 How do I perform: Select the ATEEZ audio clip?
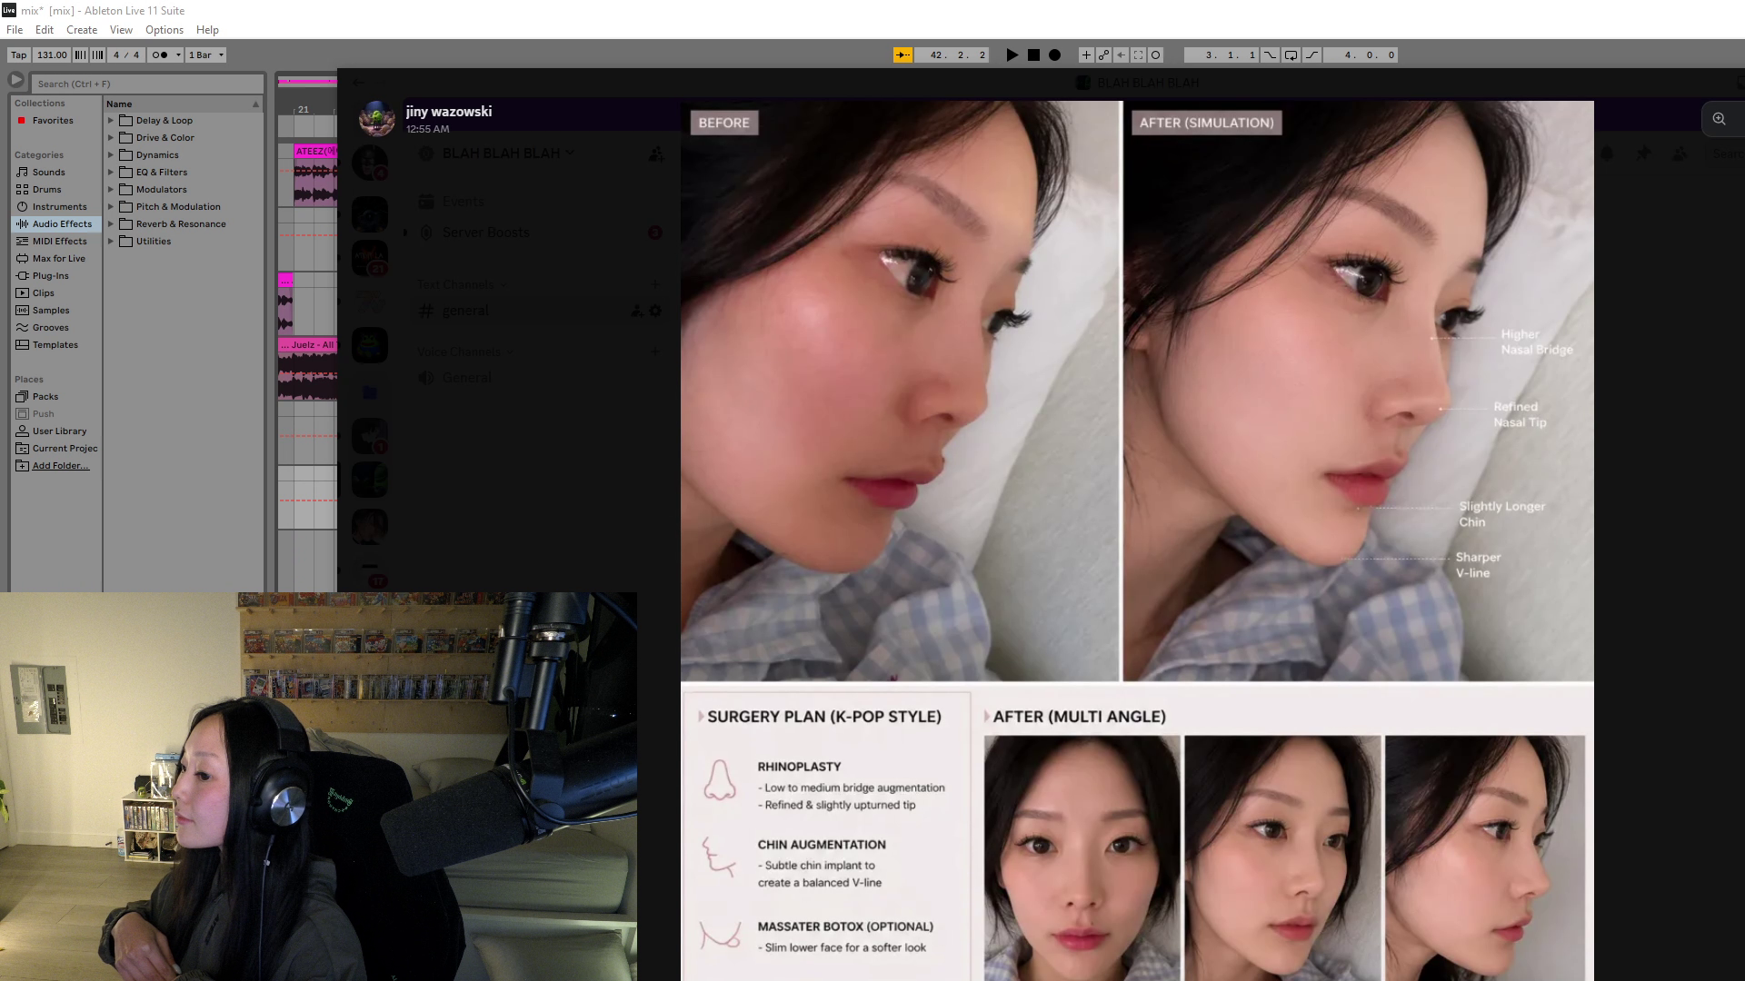point(315,174)
